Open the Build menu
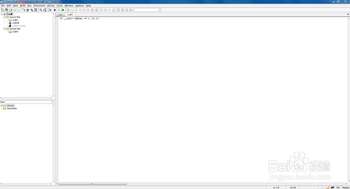Screen dimensions: 350x189 (x=22, y=6)
